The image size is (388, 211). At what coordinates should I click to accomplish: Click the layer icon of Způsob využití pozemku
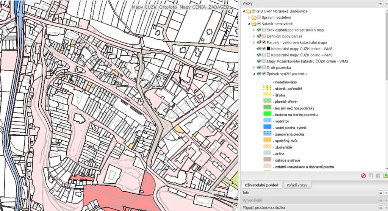pyautogui.click(x=259, y=74)
